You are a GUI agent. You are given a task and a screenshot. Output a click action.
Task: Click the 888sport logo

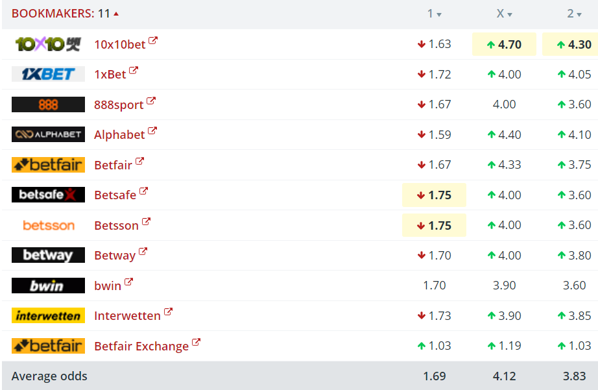[48, 104]
